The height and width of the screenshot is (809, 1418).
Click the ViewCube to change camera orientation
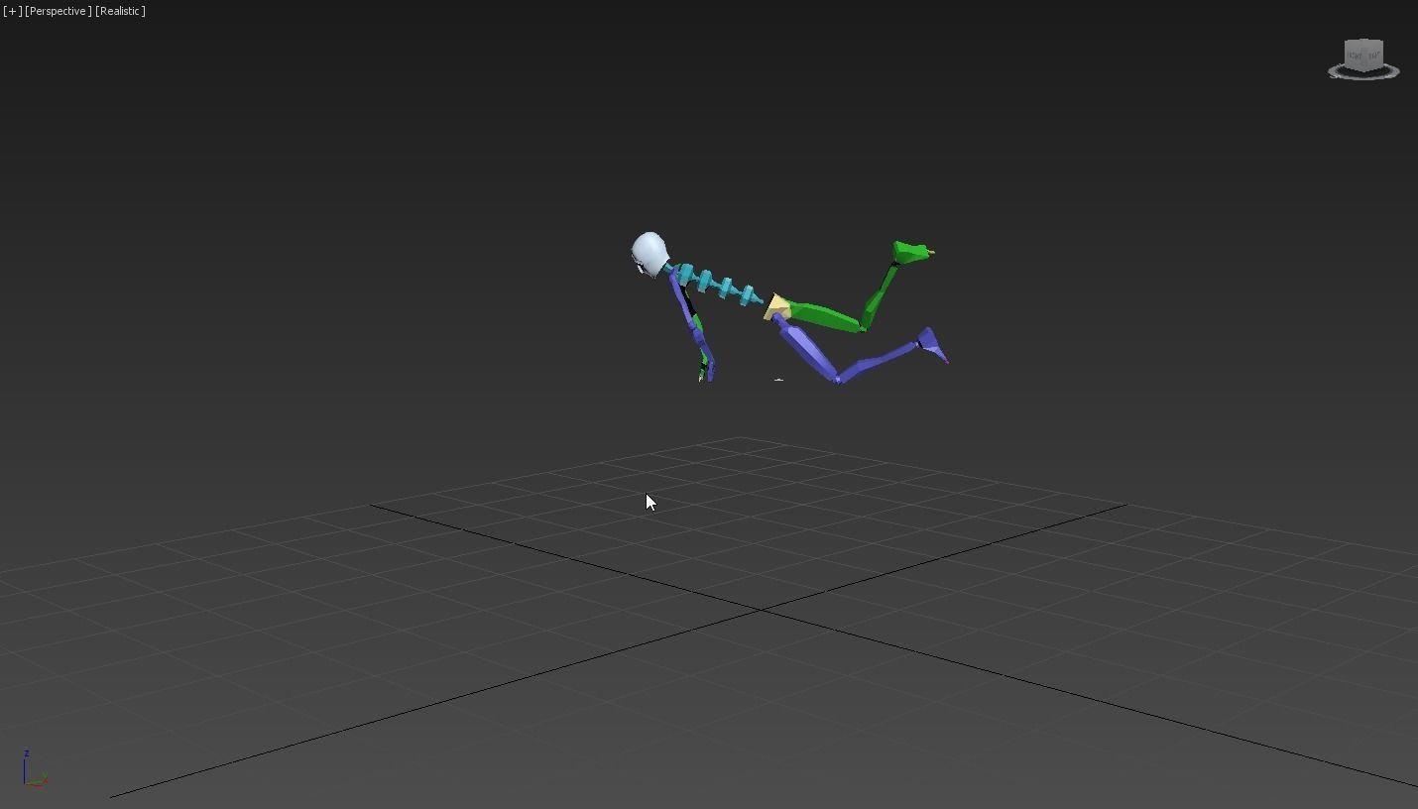tap(1361, 57)
